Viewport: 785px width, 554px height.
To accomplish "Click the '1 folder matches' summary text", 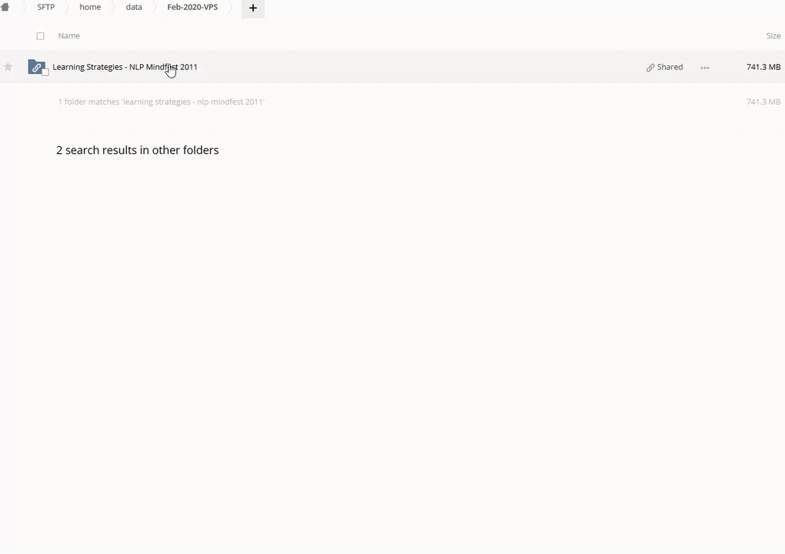I will (161, 102).
